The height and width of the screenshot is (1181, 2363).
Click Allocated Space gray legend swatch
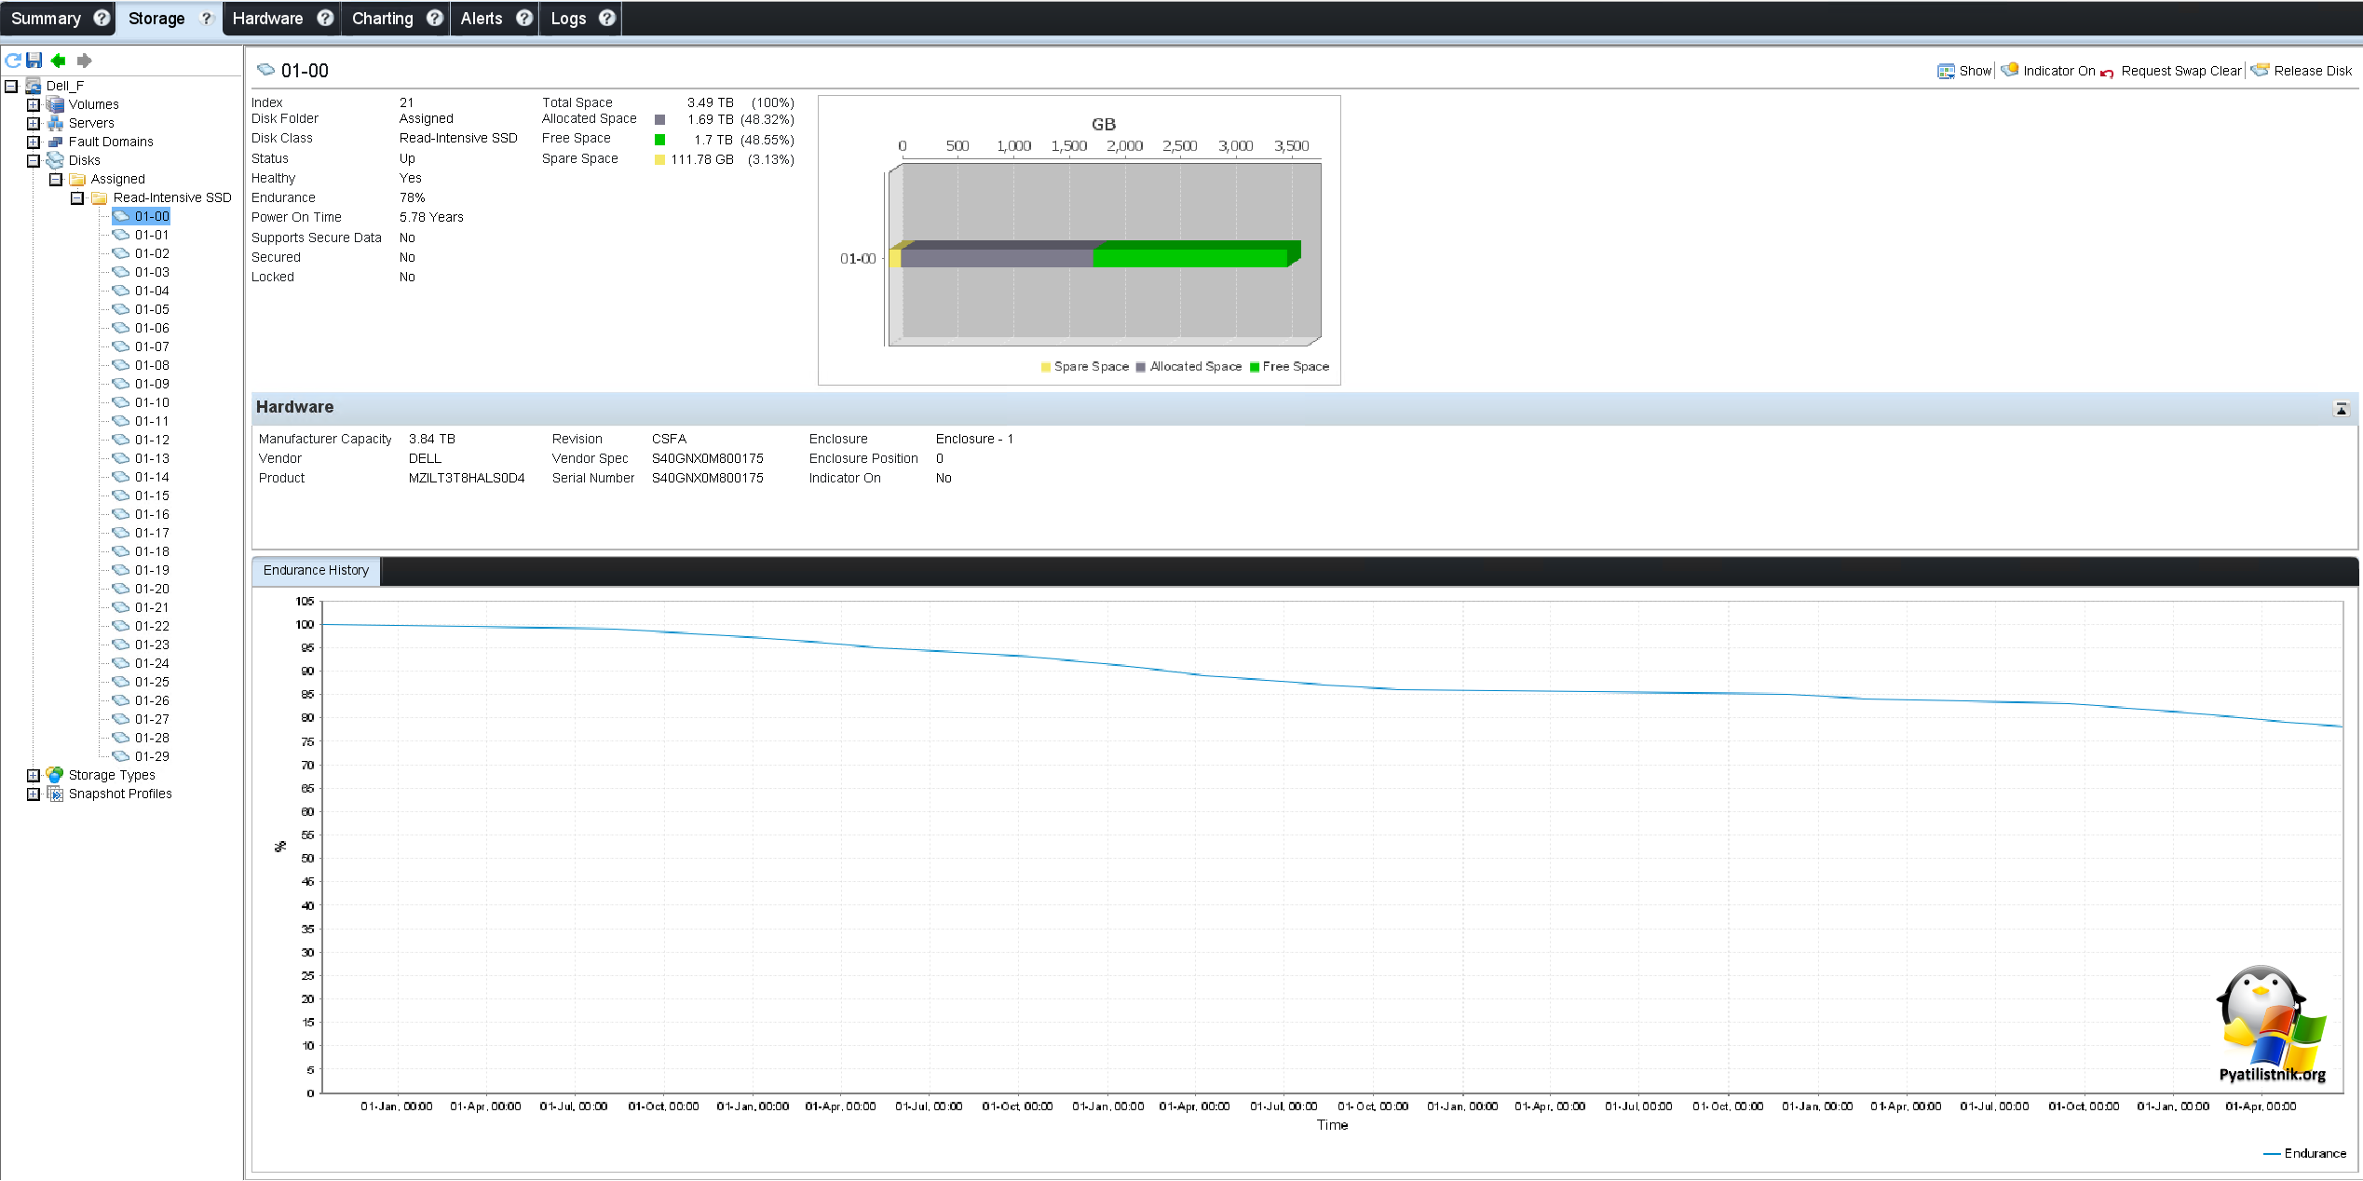(1141, 367)
